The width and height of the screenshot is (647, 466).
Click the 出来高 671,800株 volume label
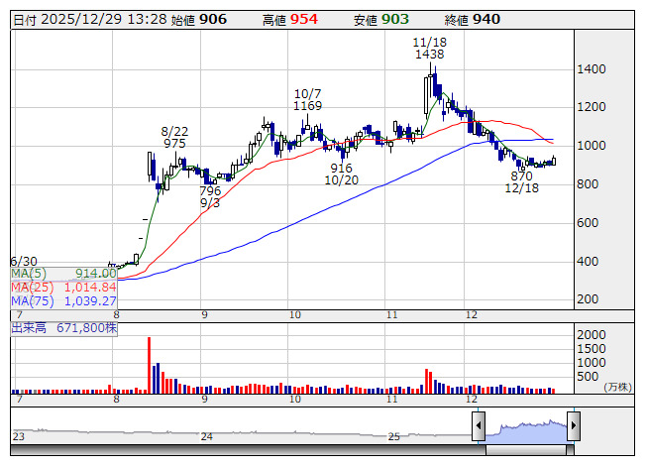click(x=64, y=328)
